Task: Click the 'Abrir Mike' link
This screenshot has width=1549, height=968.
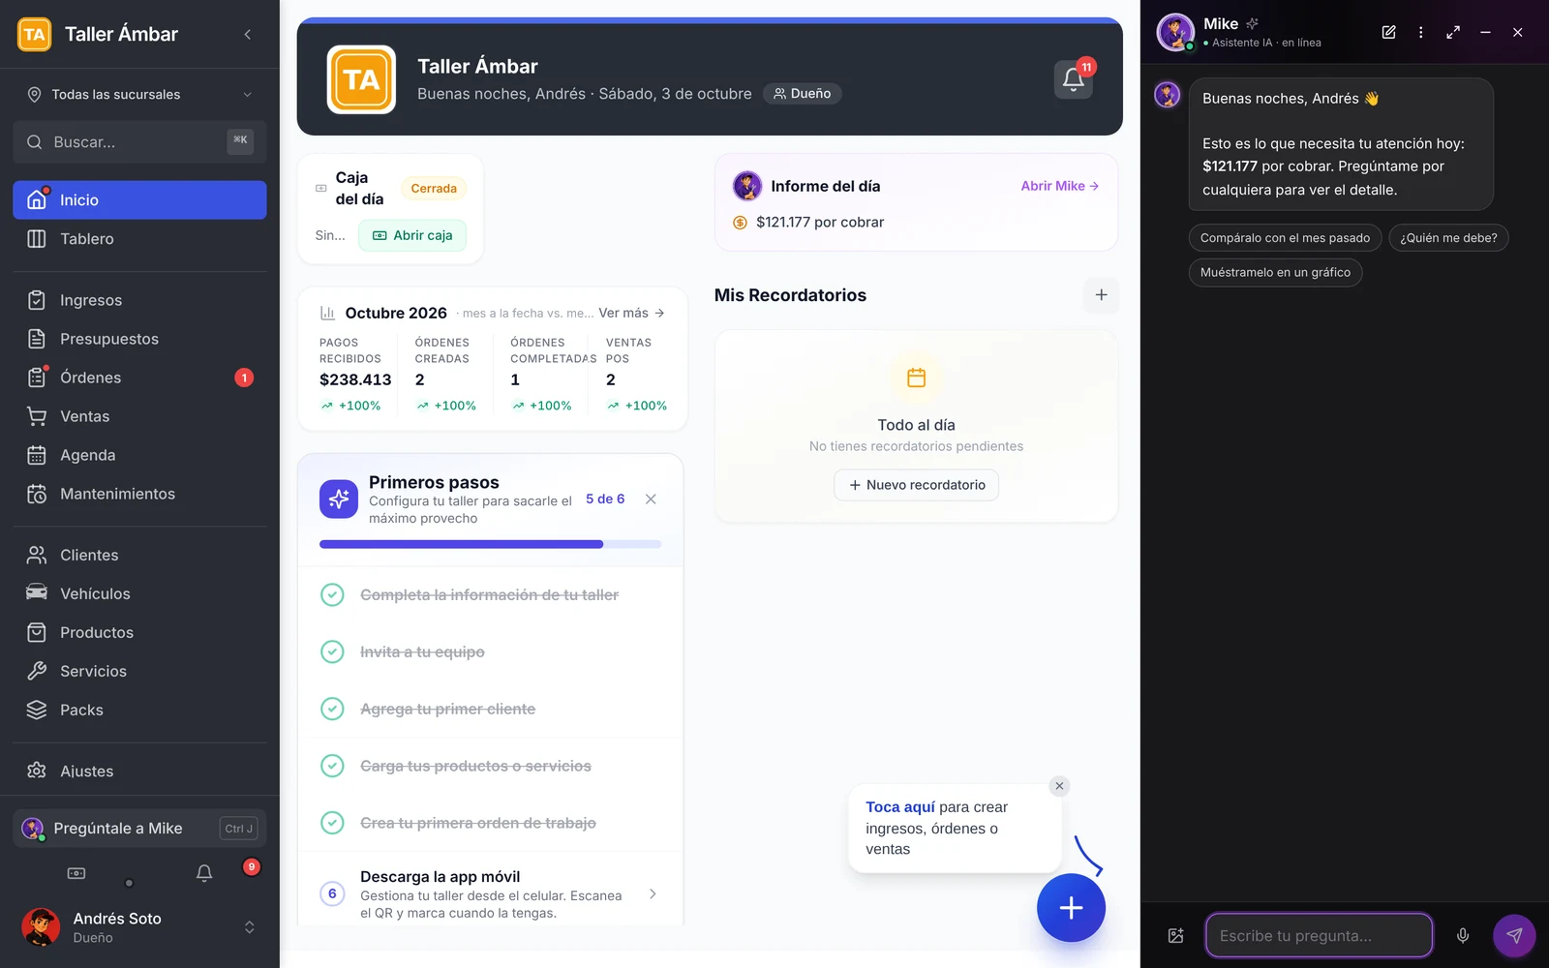Action: click(1059, 186)
